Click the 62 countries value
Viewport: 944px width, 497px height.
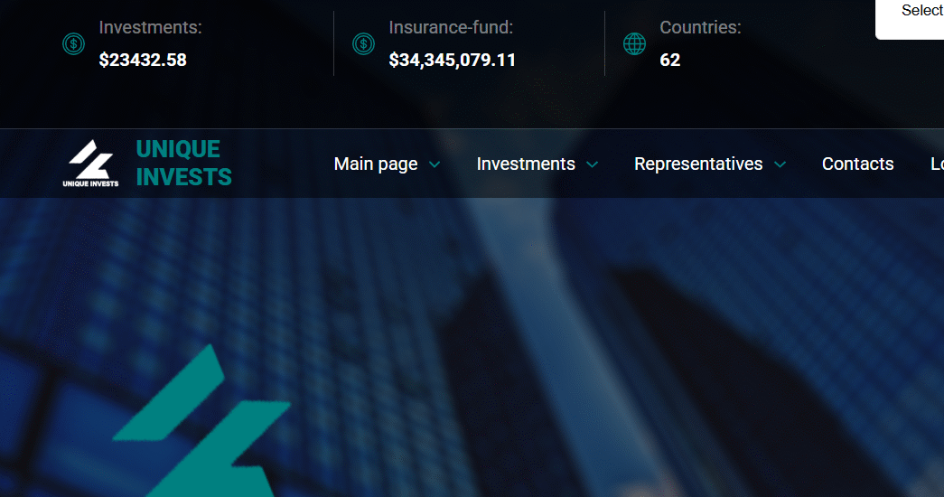(x=670, y=60)
